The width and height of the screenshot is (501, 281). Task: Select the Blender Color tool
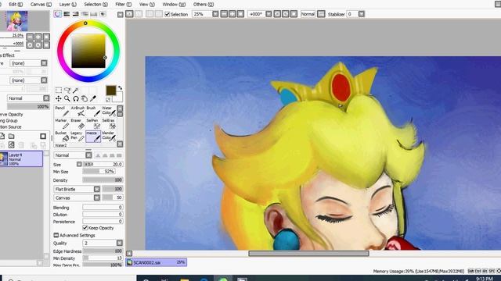[109, 137]
